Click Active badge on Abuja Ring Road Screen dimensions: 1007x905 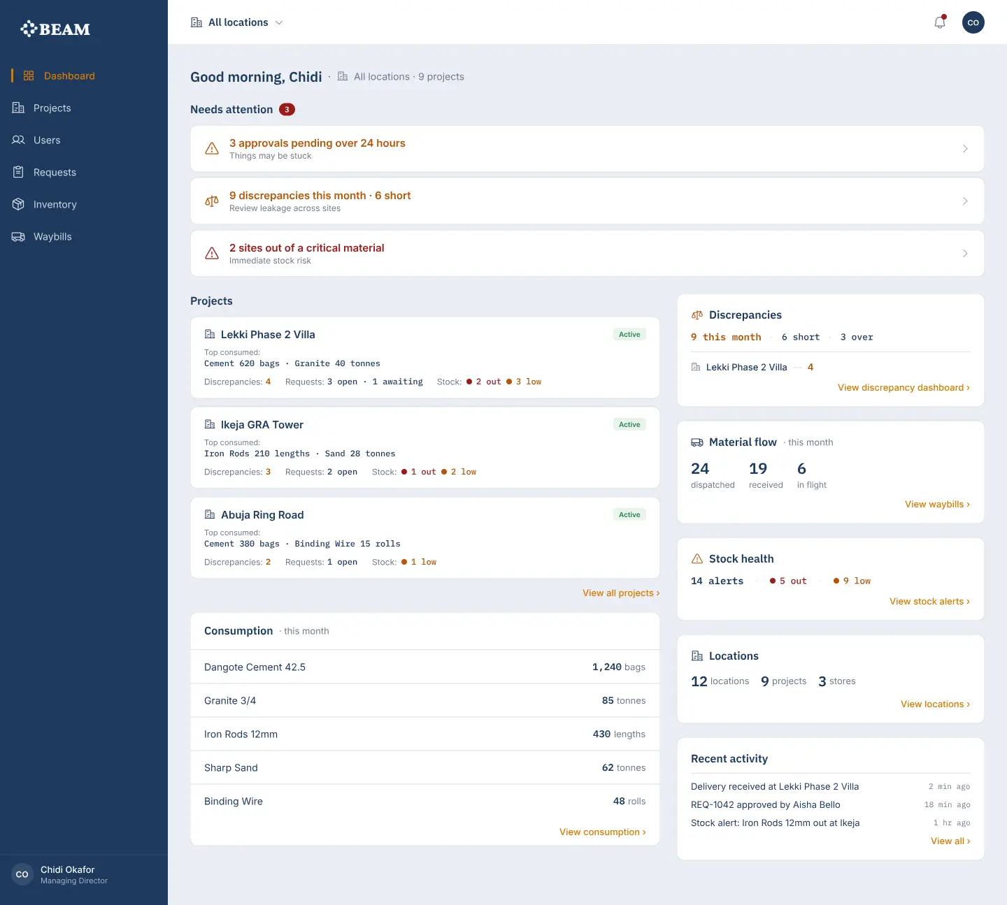(x=629, y=514)
